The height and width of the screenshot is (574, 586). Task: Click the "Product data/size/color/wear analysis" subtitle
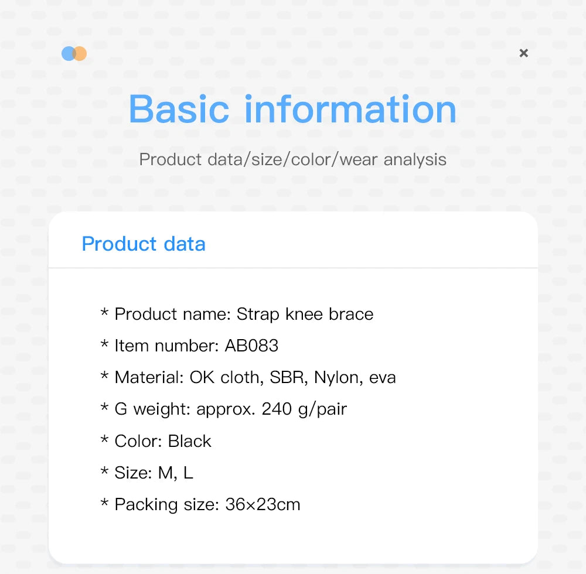point(292,159)
